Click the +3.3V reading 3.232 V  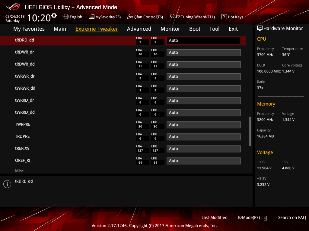click(x=263, y=185)
